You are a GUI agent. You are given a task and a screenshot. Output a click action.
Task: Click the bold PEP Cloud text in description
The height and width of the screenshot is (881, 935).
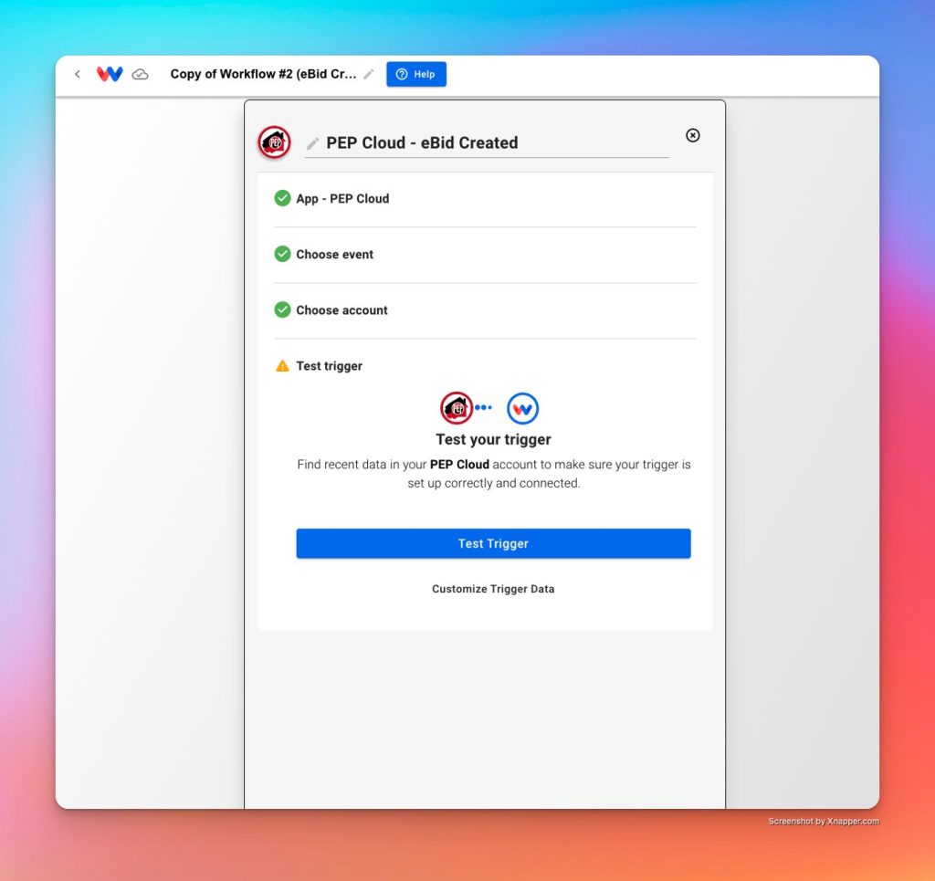tap(460, 465)
